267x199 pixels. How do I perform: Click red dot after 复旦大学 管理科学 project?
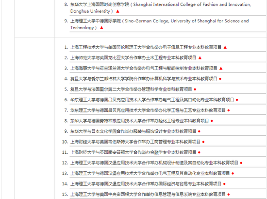(x=195, y=89)
